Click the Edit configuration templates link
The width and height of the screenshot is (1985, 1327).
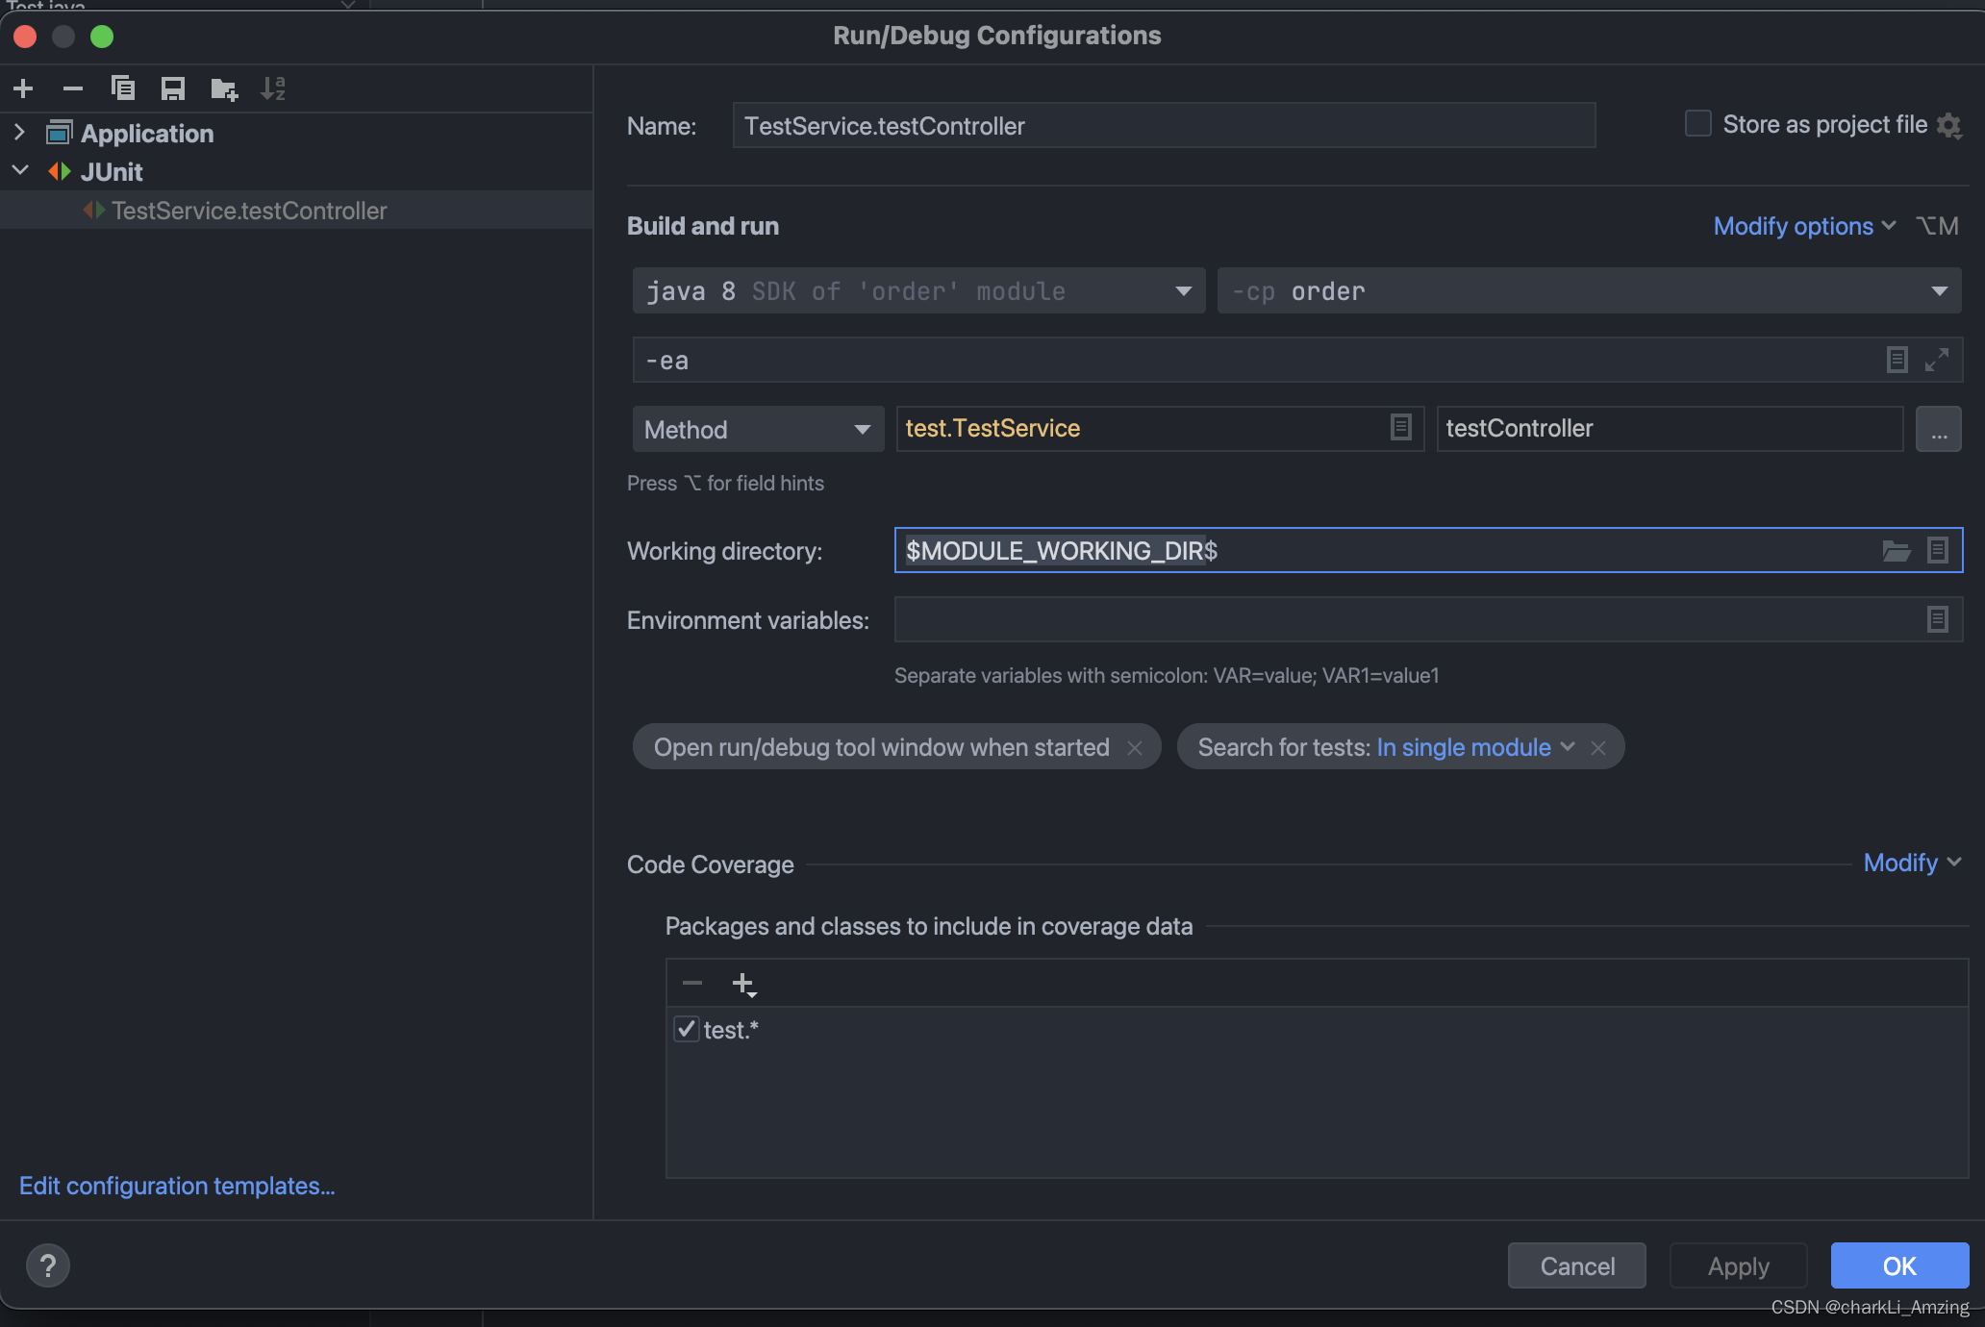(x=177, y=1186)
